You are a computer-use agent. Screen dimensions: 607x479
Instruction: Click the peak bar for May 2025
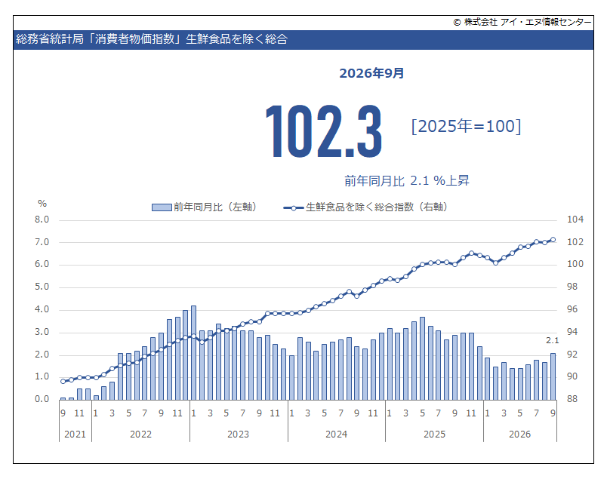click(x=422, y=358)
